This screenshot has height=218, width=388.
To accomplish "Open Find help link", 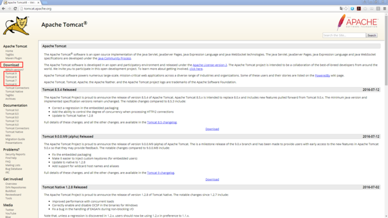I will [11, 158].
